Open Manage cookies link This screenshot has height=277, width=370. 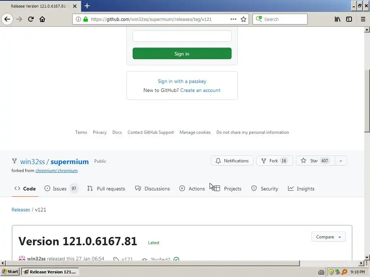195,132
